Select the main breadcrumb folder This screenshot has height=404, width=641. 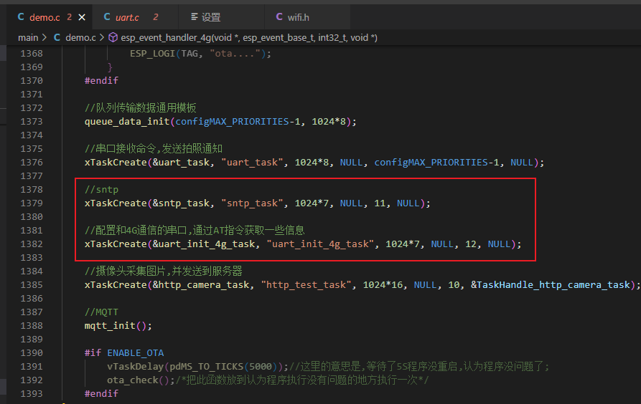coord(28,37)
